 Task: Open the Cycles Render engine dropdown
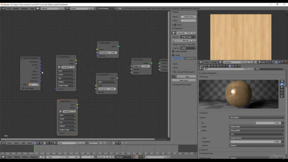click(x=106, y=9)
